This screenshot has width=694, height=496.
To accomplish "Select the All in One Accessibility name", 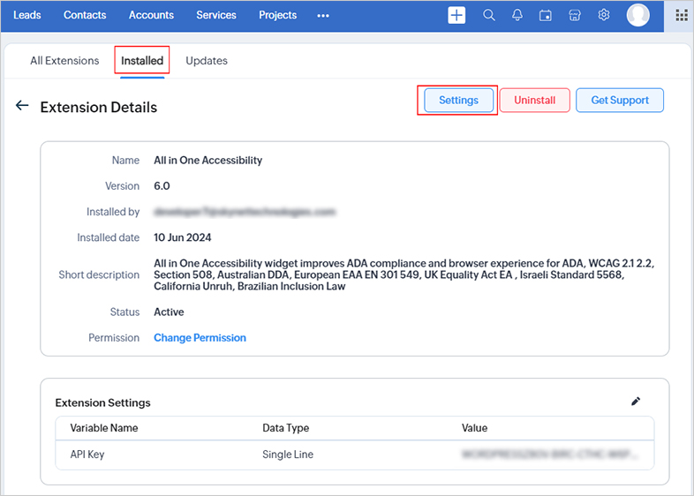I will coord(208,160).
